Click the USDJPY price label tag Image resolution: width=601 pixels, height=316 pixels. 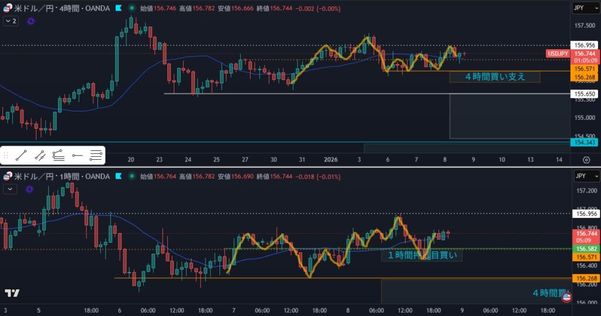point(557,53)
